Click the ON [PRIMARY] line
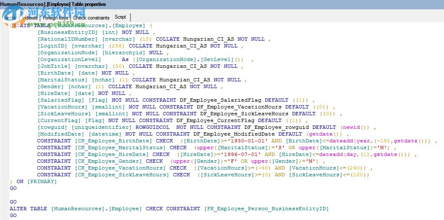This screenshot has height=220, width=444. (34, 181)
